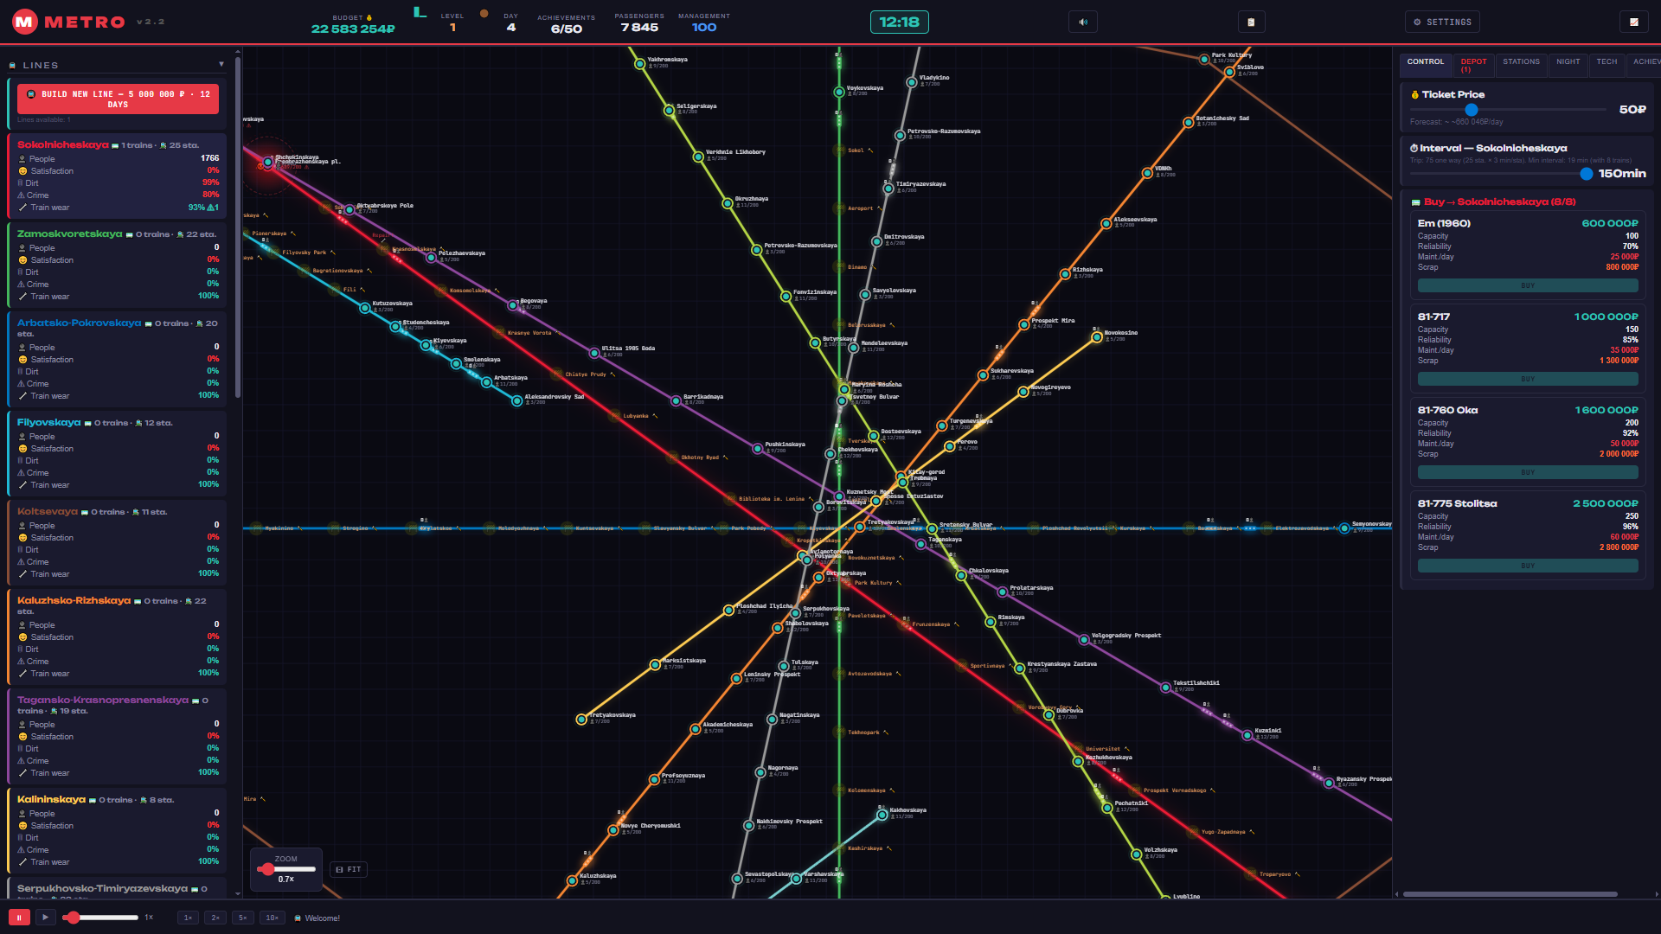The width and height of the screenshot is (1661, 934).
Task: Set game speed to 2×
Action: pyautogui.click(x=215, y=918)
